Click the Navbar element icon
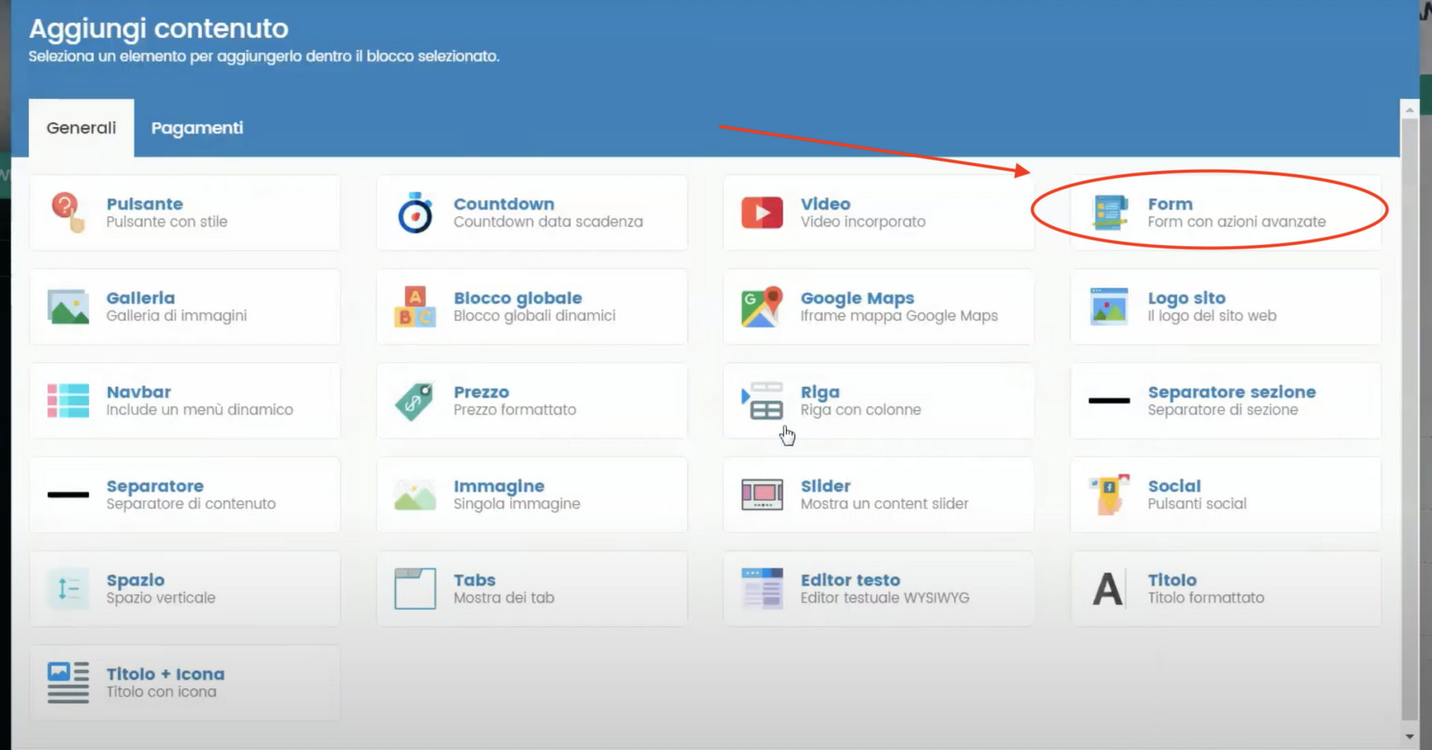1432x750 pixels. pos(67,400)
